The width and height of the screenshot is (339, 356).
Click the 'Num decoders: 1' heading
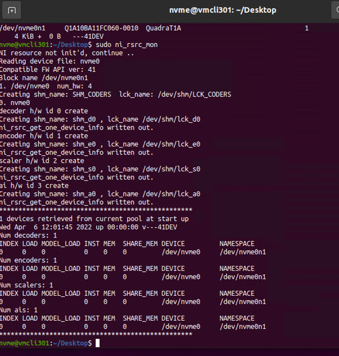click(28, 236)
